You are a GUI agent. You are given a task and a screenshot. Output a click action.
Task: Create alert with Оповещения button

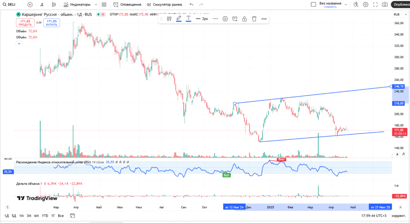[x=127, y=4]
